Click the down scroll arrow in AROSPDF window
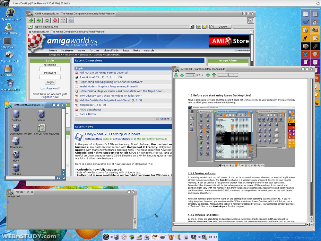 tap(311, 221)
